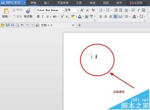Click the WPS 文字 application button

[13, 2]
